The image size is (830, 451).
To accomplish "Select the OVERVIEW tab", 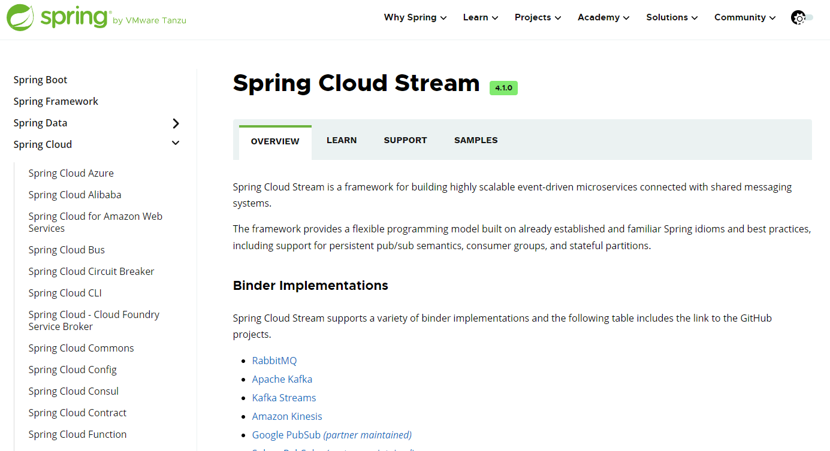I will 275,141.
